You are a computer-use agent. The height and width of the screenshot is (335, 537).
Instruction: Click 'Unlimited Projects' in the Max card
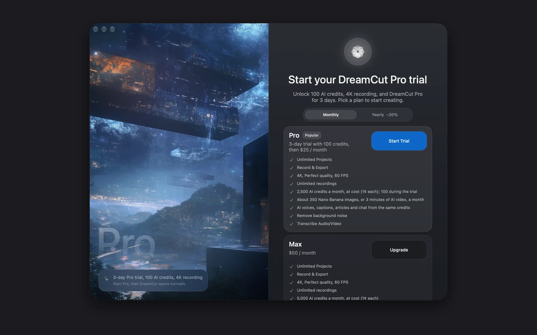click(314, 266)
